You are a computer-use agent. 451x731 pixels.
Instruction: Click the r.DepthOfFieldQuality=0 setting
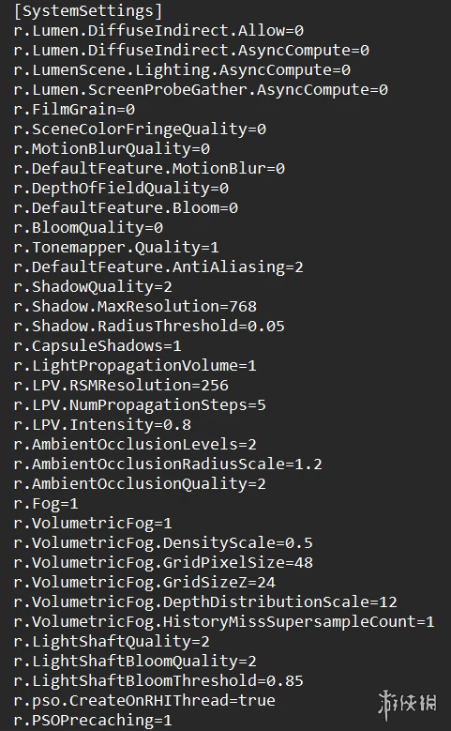pyautogui.click(x=121, y=188)
